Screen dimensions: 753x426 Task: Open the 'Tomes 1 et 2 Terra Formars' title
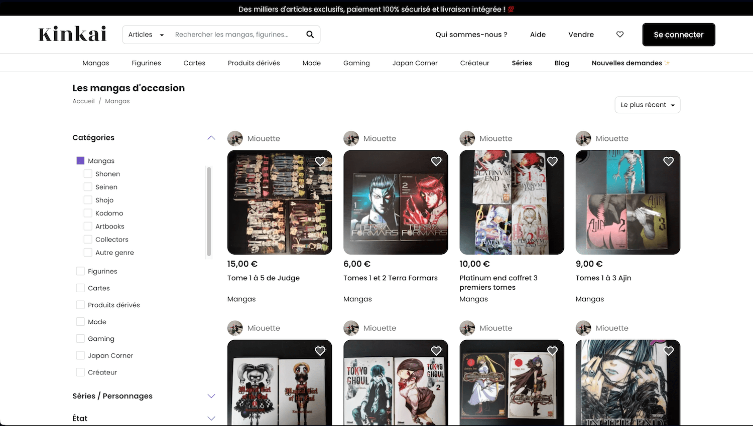pyautogui.click(x=391, y=278)
